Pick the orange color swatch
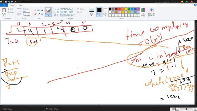Screen dimensions: 197x111 pyautogui.click(x=123, y=9)
